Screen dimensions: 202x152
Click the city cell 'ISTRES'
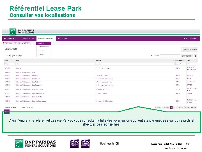point(189,85)
